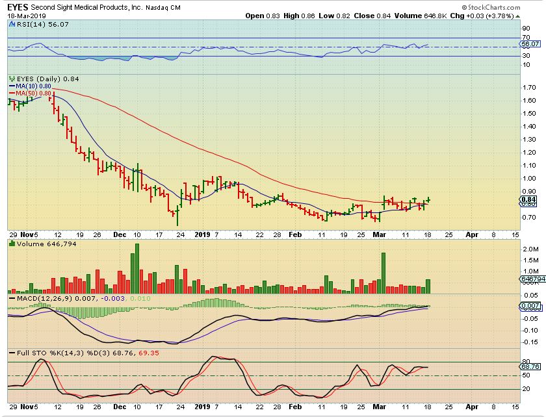546x417 pixels.
Task: Open the StockCharts.com copyright link
Action: 491,7
